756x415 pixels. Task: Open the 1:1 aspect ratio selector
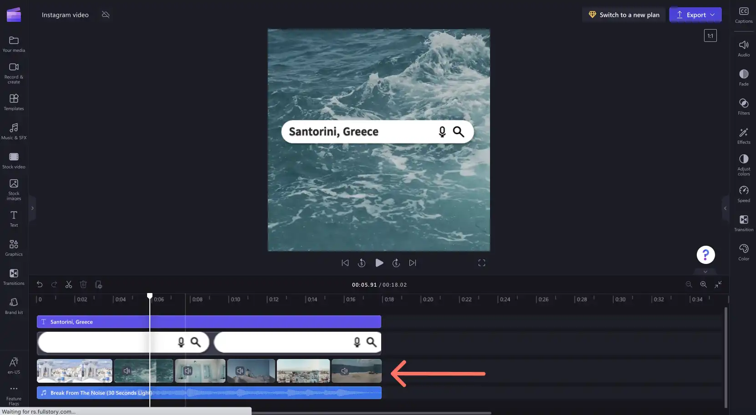pyautogui.click(x=710, y=35)
